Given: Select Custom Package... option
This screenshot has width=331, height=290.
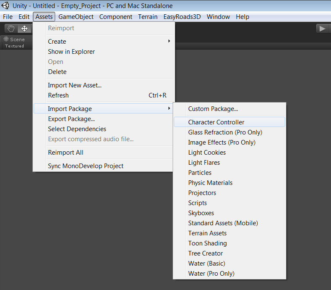Looking at the screenshot, I should 230,109.
